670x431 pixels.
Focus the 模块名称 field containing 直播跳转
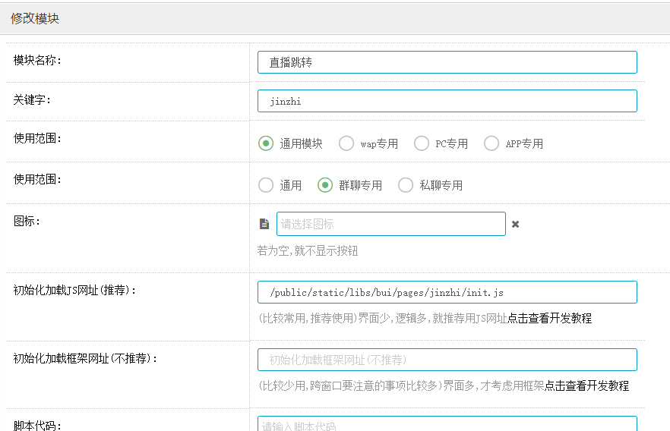click(x=447, y=62)
